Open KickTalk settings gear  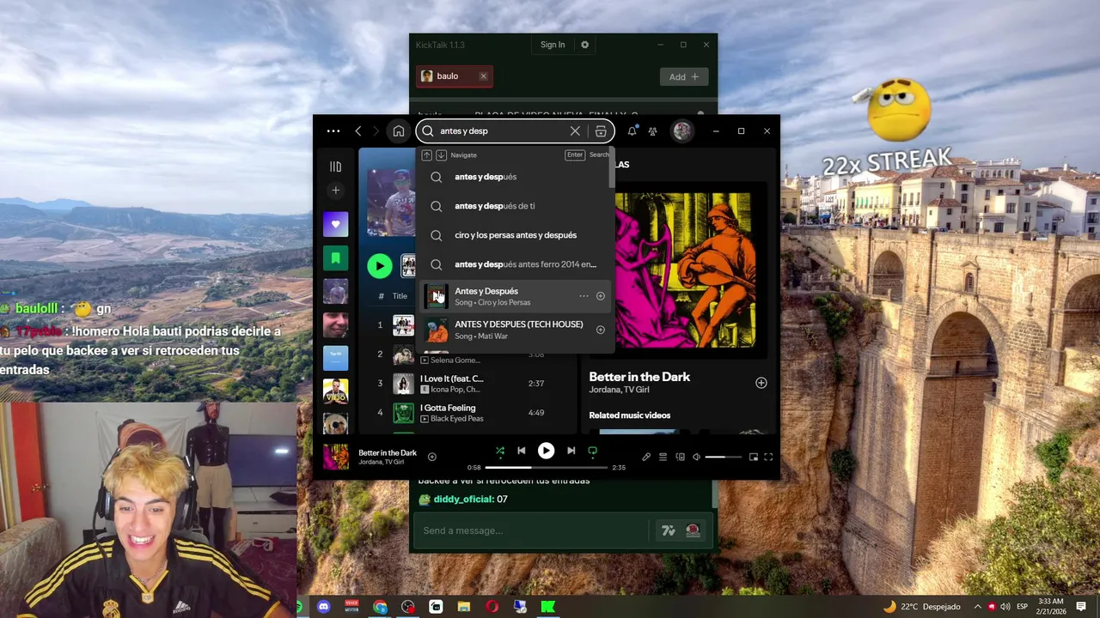[584, 45]
